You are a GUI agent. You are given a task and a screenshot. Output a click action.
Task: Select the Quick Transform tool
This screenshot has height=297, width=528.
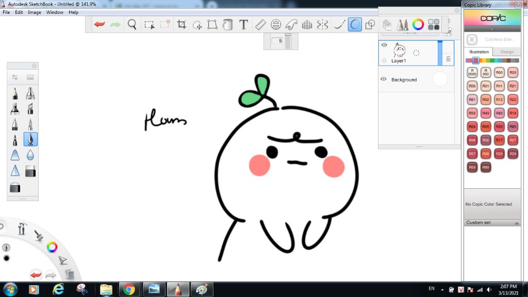click(x=197, y=25)
